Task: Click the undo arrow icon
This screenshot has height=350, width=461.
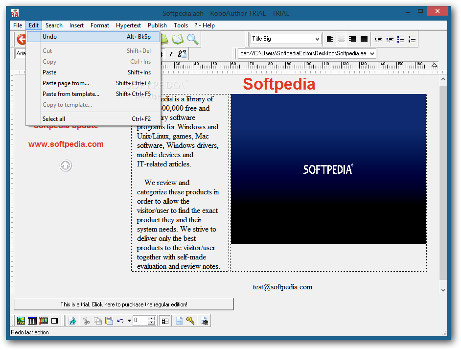Action: [120, 321]
